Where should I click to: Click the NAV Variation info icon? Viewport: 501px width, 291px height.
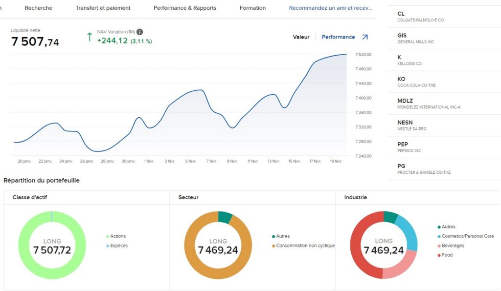point(139,32)
